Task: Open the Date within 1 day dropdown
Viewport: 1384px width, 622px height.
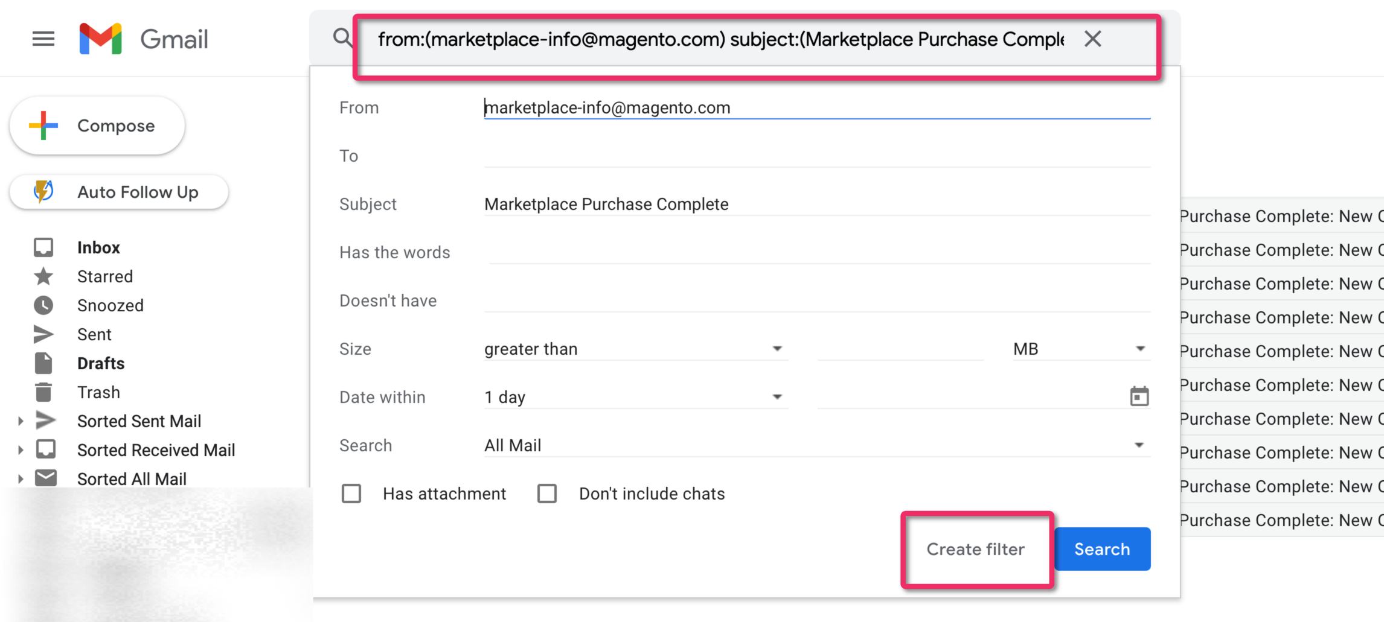Action: click(x=636, y=397)
